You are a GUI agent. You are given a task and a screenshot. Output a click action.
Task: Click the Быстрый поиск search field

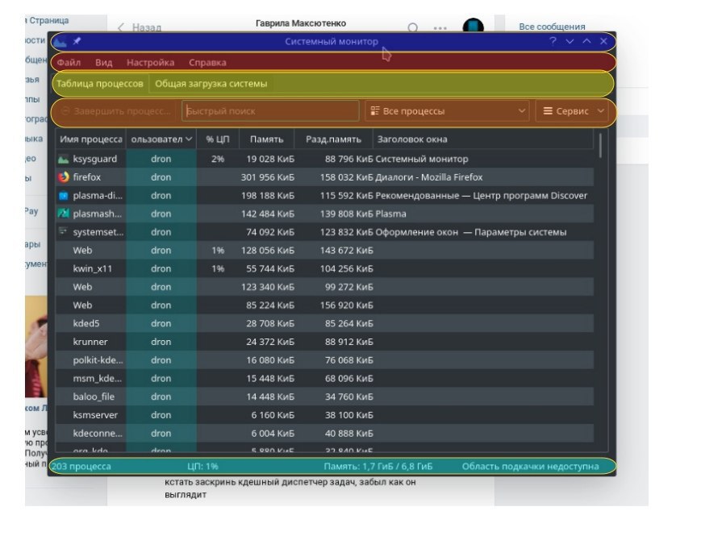click(x=270, y=111)
